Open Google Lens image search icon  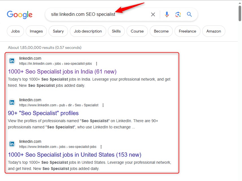[178, 14]
